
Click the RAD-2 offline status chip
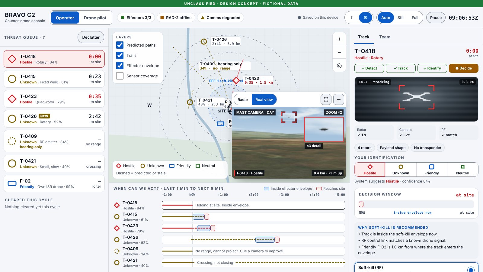176,18
